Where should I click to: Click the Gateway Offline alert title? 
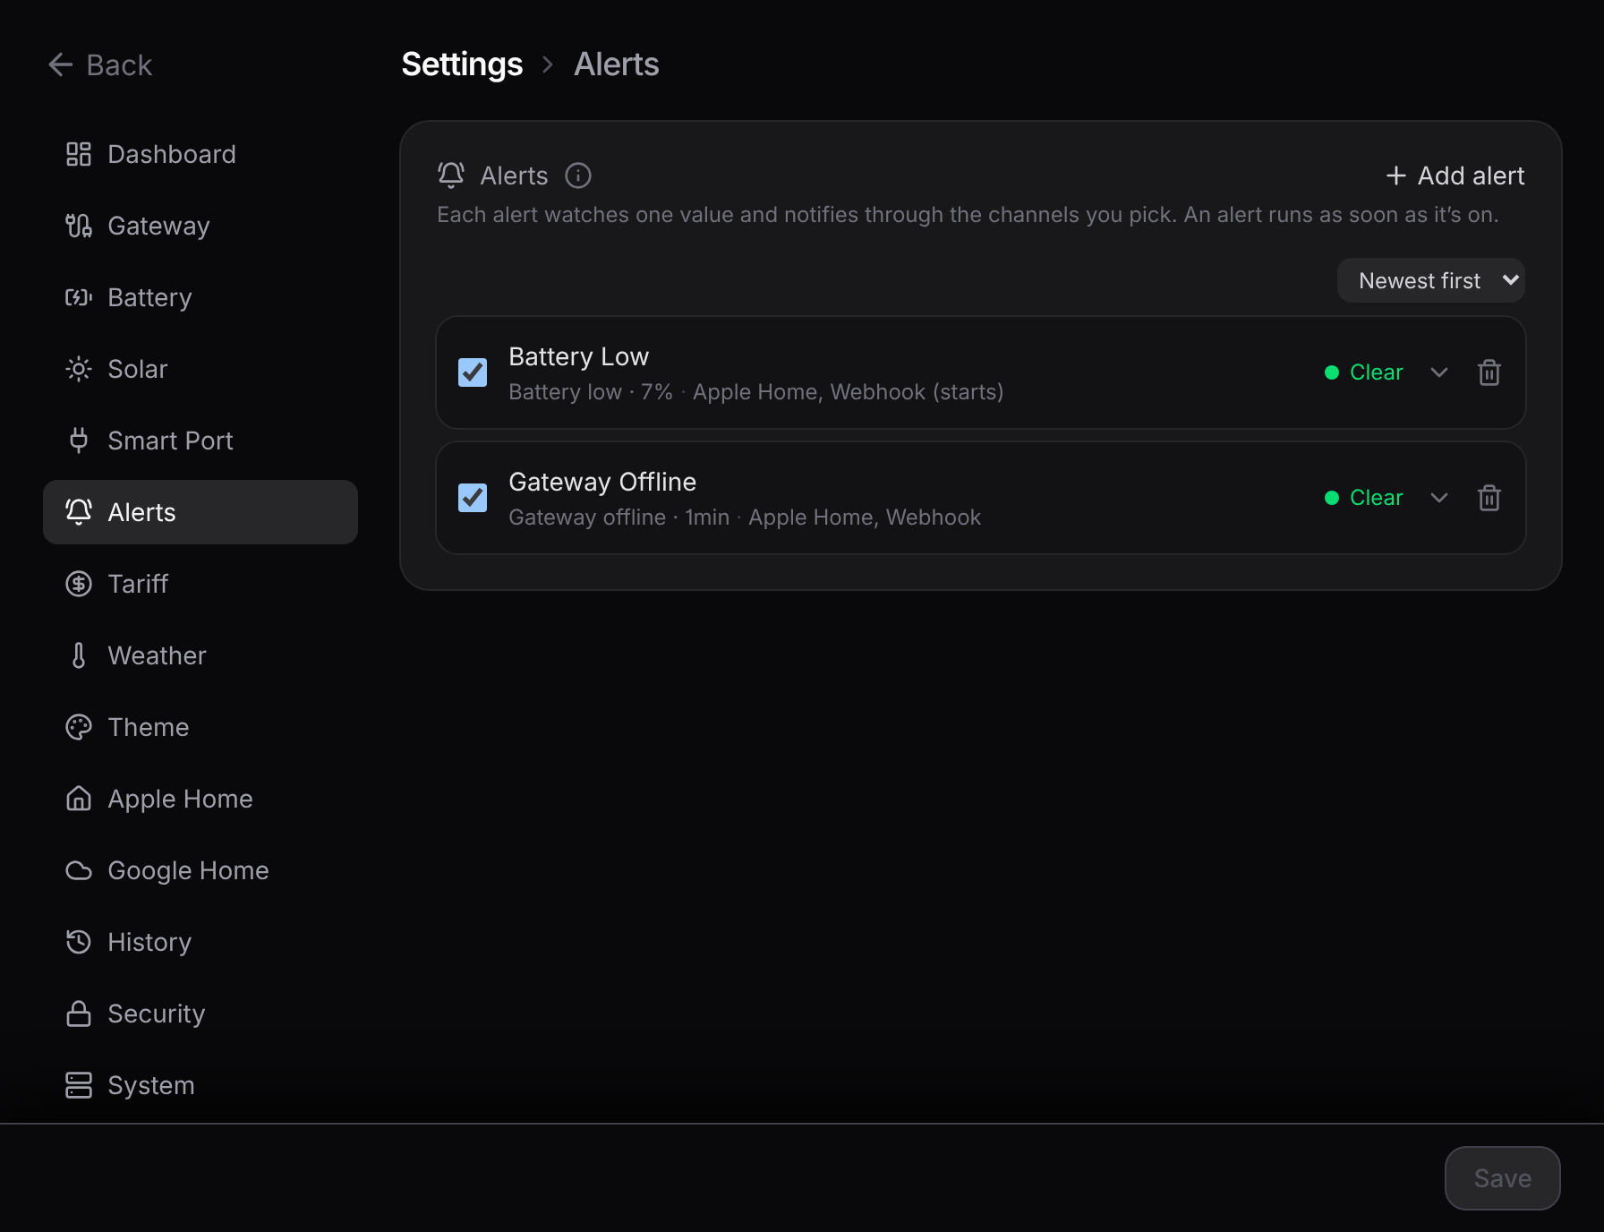pos(602,482)
